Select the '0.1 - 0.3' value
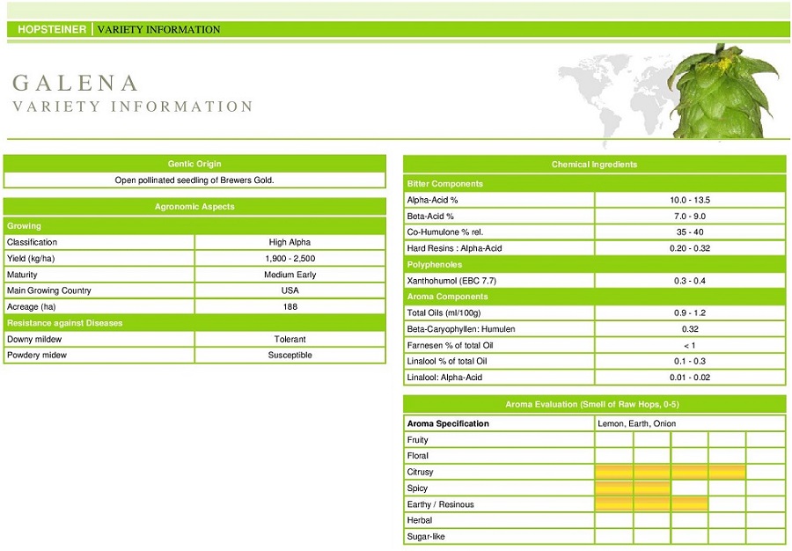The width and height of the screenshot is (792, 551). click(690, 361)
